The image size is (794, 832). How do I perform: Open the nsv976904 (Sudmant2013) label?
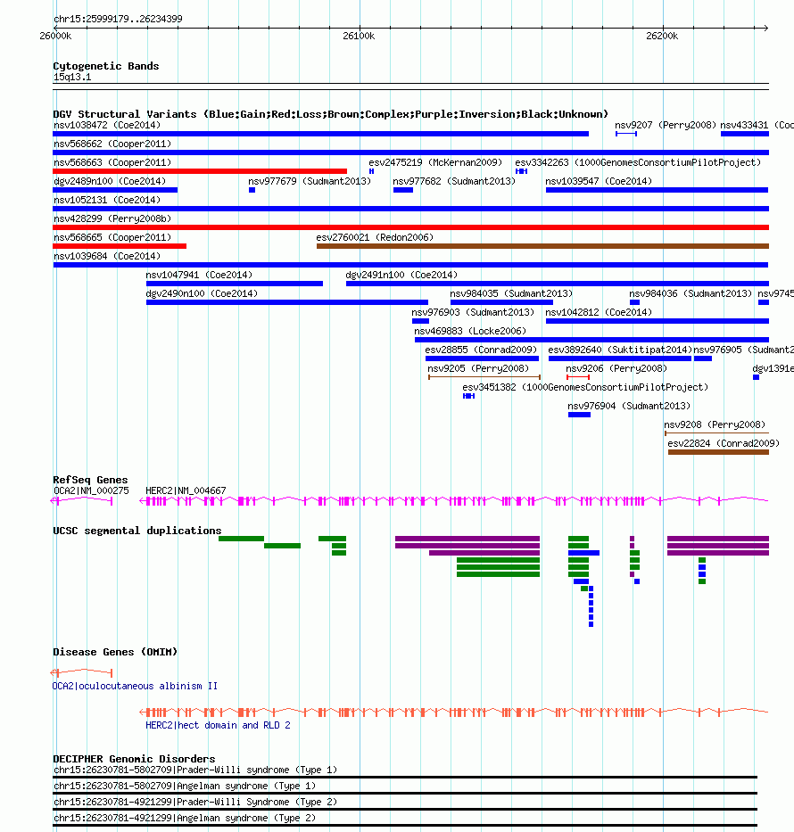[x=629, y=406]
